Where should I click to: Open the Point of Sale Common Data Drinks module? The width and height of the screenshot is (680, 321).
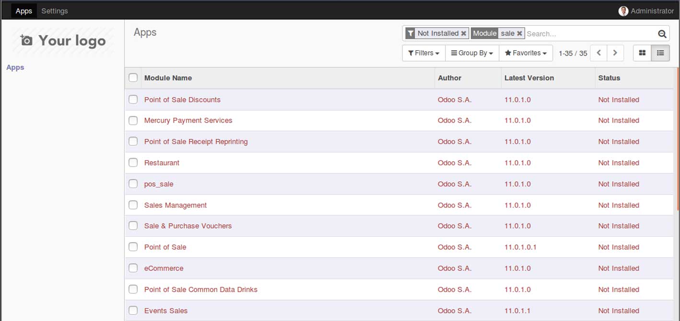tap(201, 289)
